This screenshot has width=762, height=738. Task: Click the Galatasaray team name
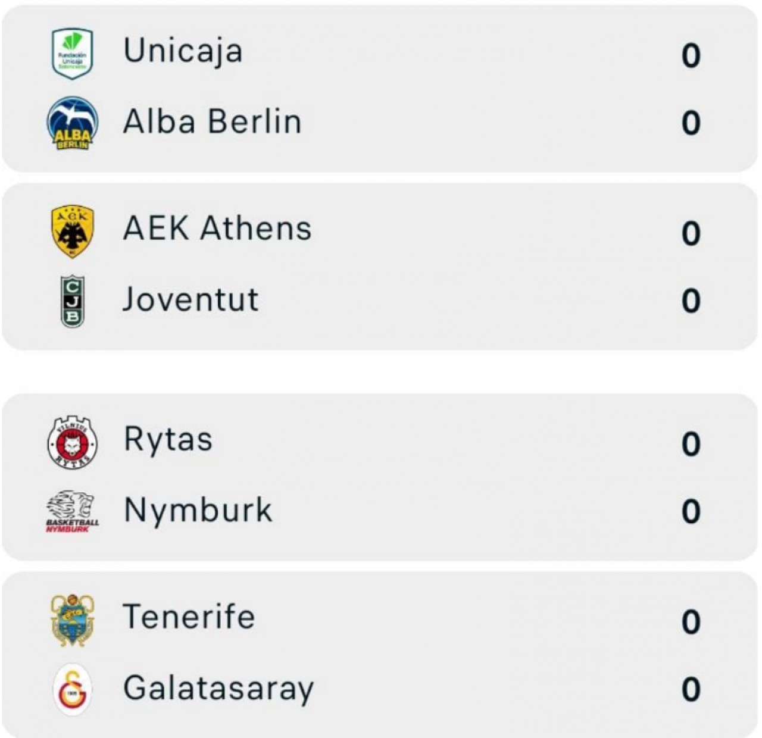(218, 689)
